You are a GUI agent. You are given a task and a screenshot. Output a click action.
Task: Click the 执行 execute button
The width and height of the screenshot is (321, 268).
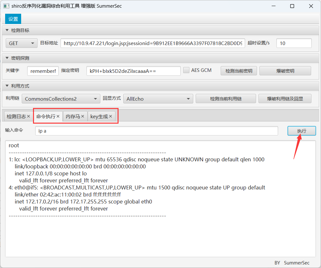click(x=301, y=131)
